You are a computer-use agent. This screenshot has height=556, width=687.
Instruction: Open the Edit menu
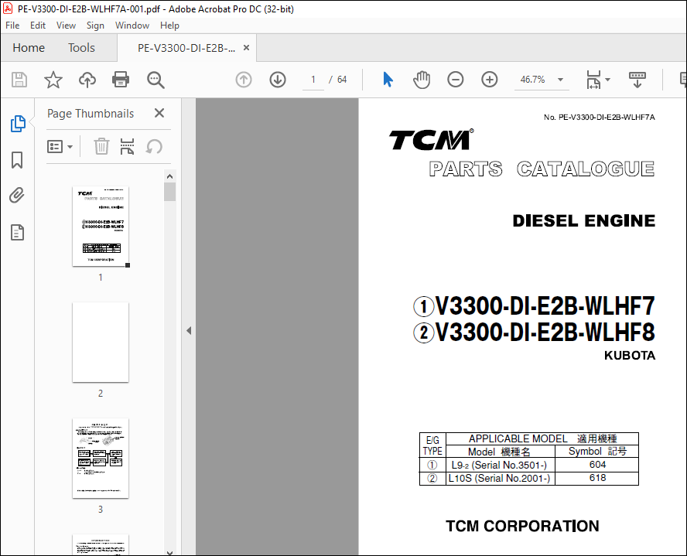pyautogui.click(x=38, y=26)
